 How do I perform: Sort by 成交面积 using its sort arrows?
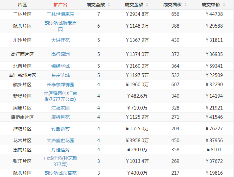click(x=185, y=5)
